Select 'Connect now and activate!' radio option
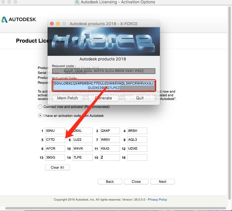232x211 pixels. [x=40, y=107]
